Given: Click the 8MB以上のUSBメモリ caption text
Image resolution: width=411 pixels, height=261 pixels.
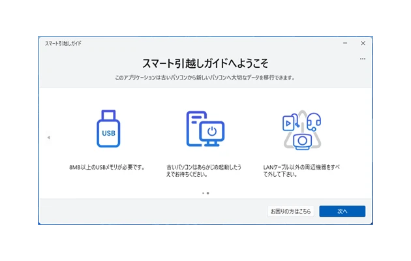Looking at the screenshot, I should (x=106, y=167).
